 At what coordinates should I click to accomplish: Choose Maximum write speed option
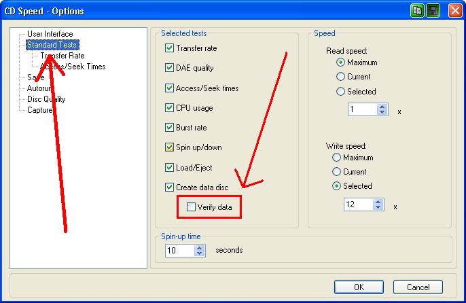pos(336,158)
